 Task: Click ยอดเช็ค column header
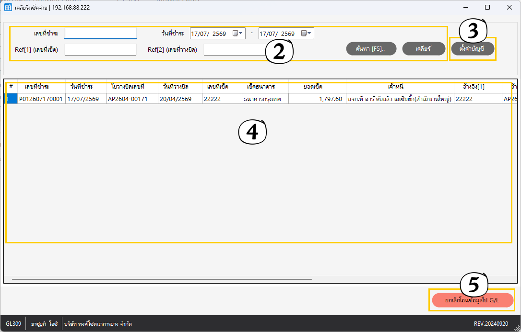point(317,87)
